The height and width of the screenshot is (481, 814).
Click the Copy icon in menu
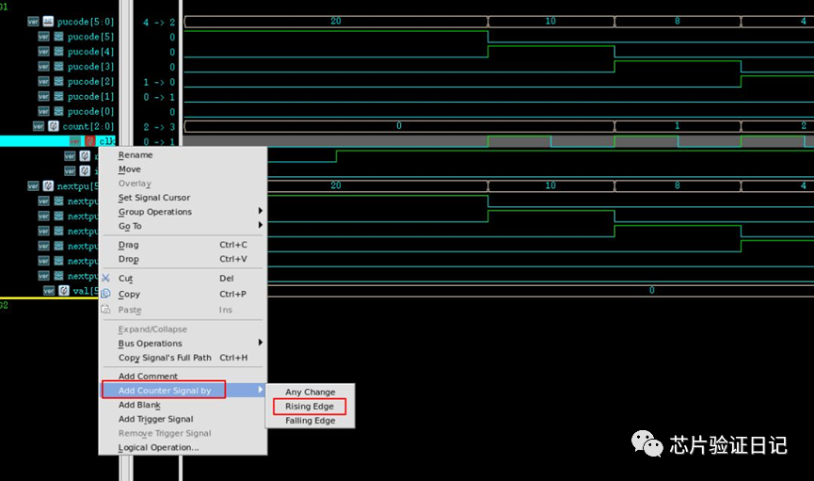106,294
